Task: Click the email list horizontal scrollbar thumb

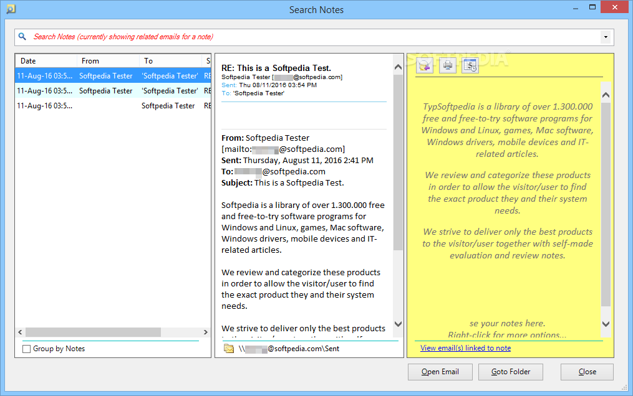Action: pos(94,332)
